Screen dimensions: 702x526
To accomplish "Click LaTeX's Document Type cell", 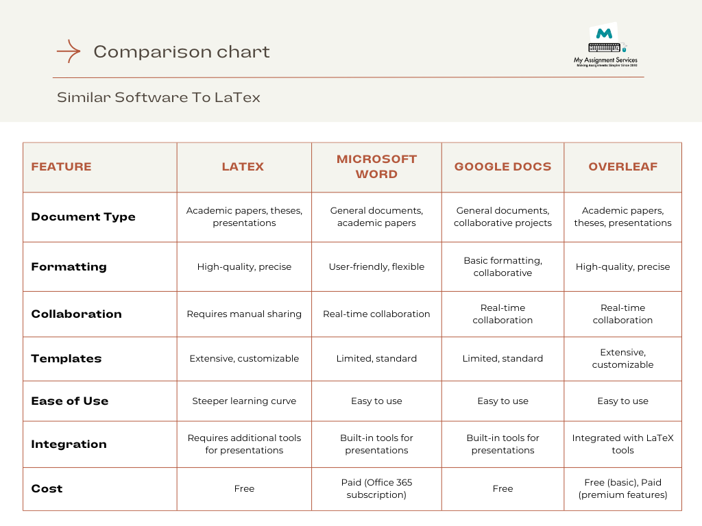I will tap(244, 217).
